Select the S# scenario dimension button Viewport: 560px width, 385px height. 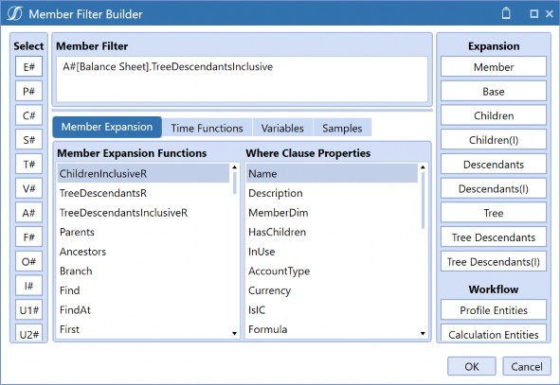29,140
